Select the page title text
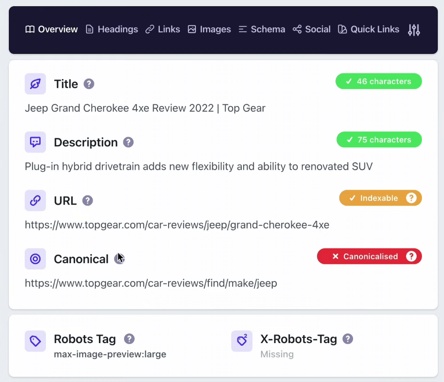The width and height of the screenshot is (444, 382). coord(145,108)
